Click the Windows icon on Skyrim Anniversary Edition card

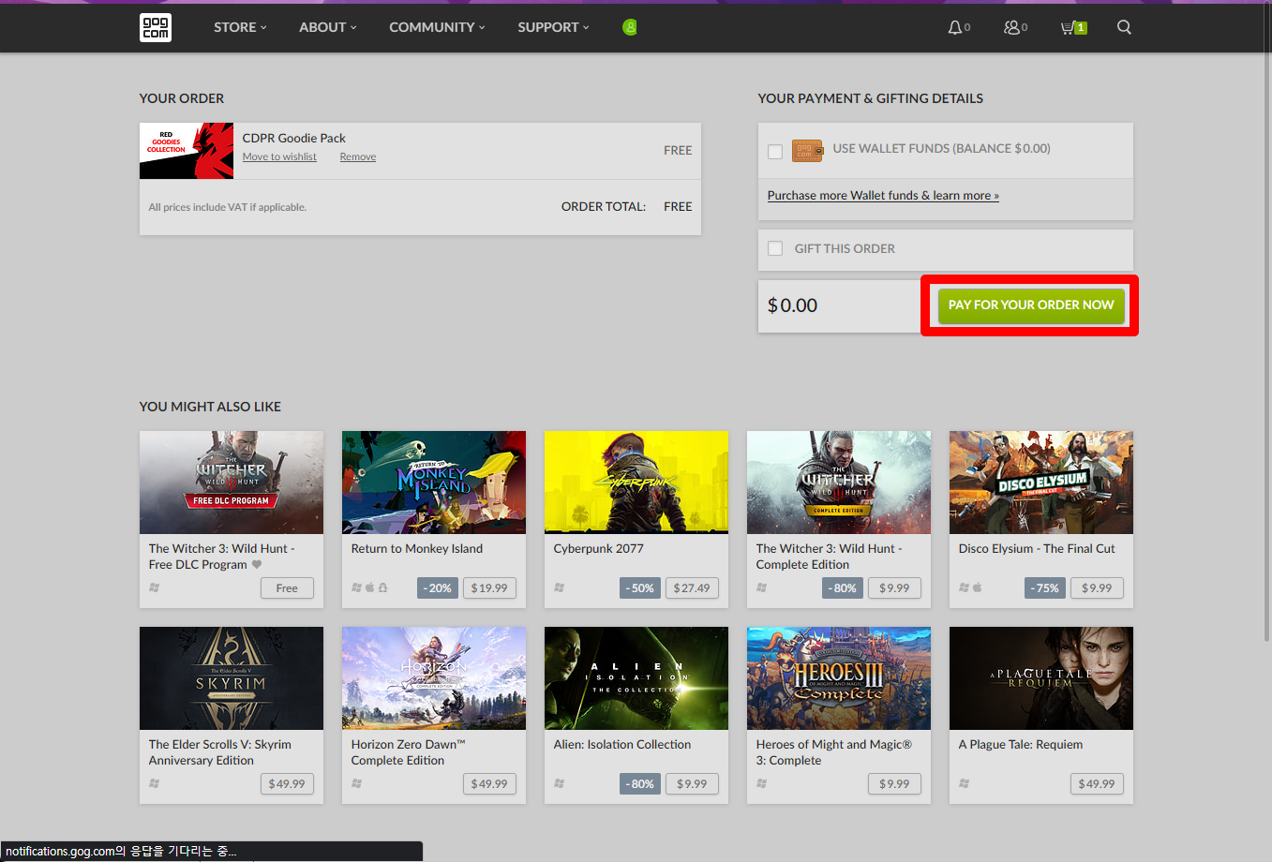[x=154, y=783]
